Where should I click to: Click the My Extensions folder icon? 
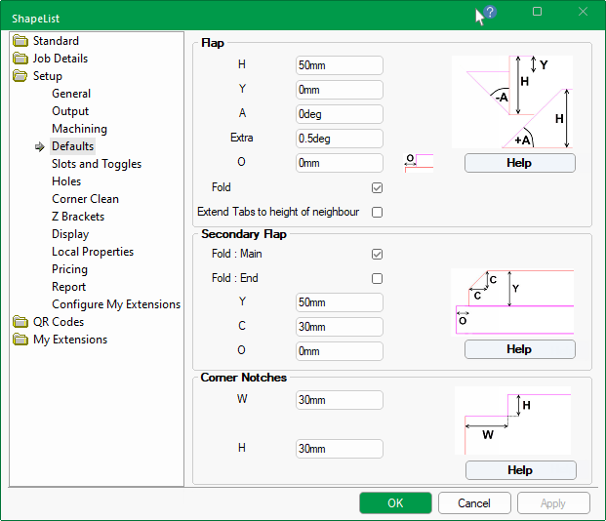(20, 340)
